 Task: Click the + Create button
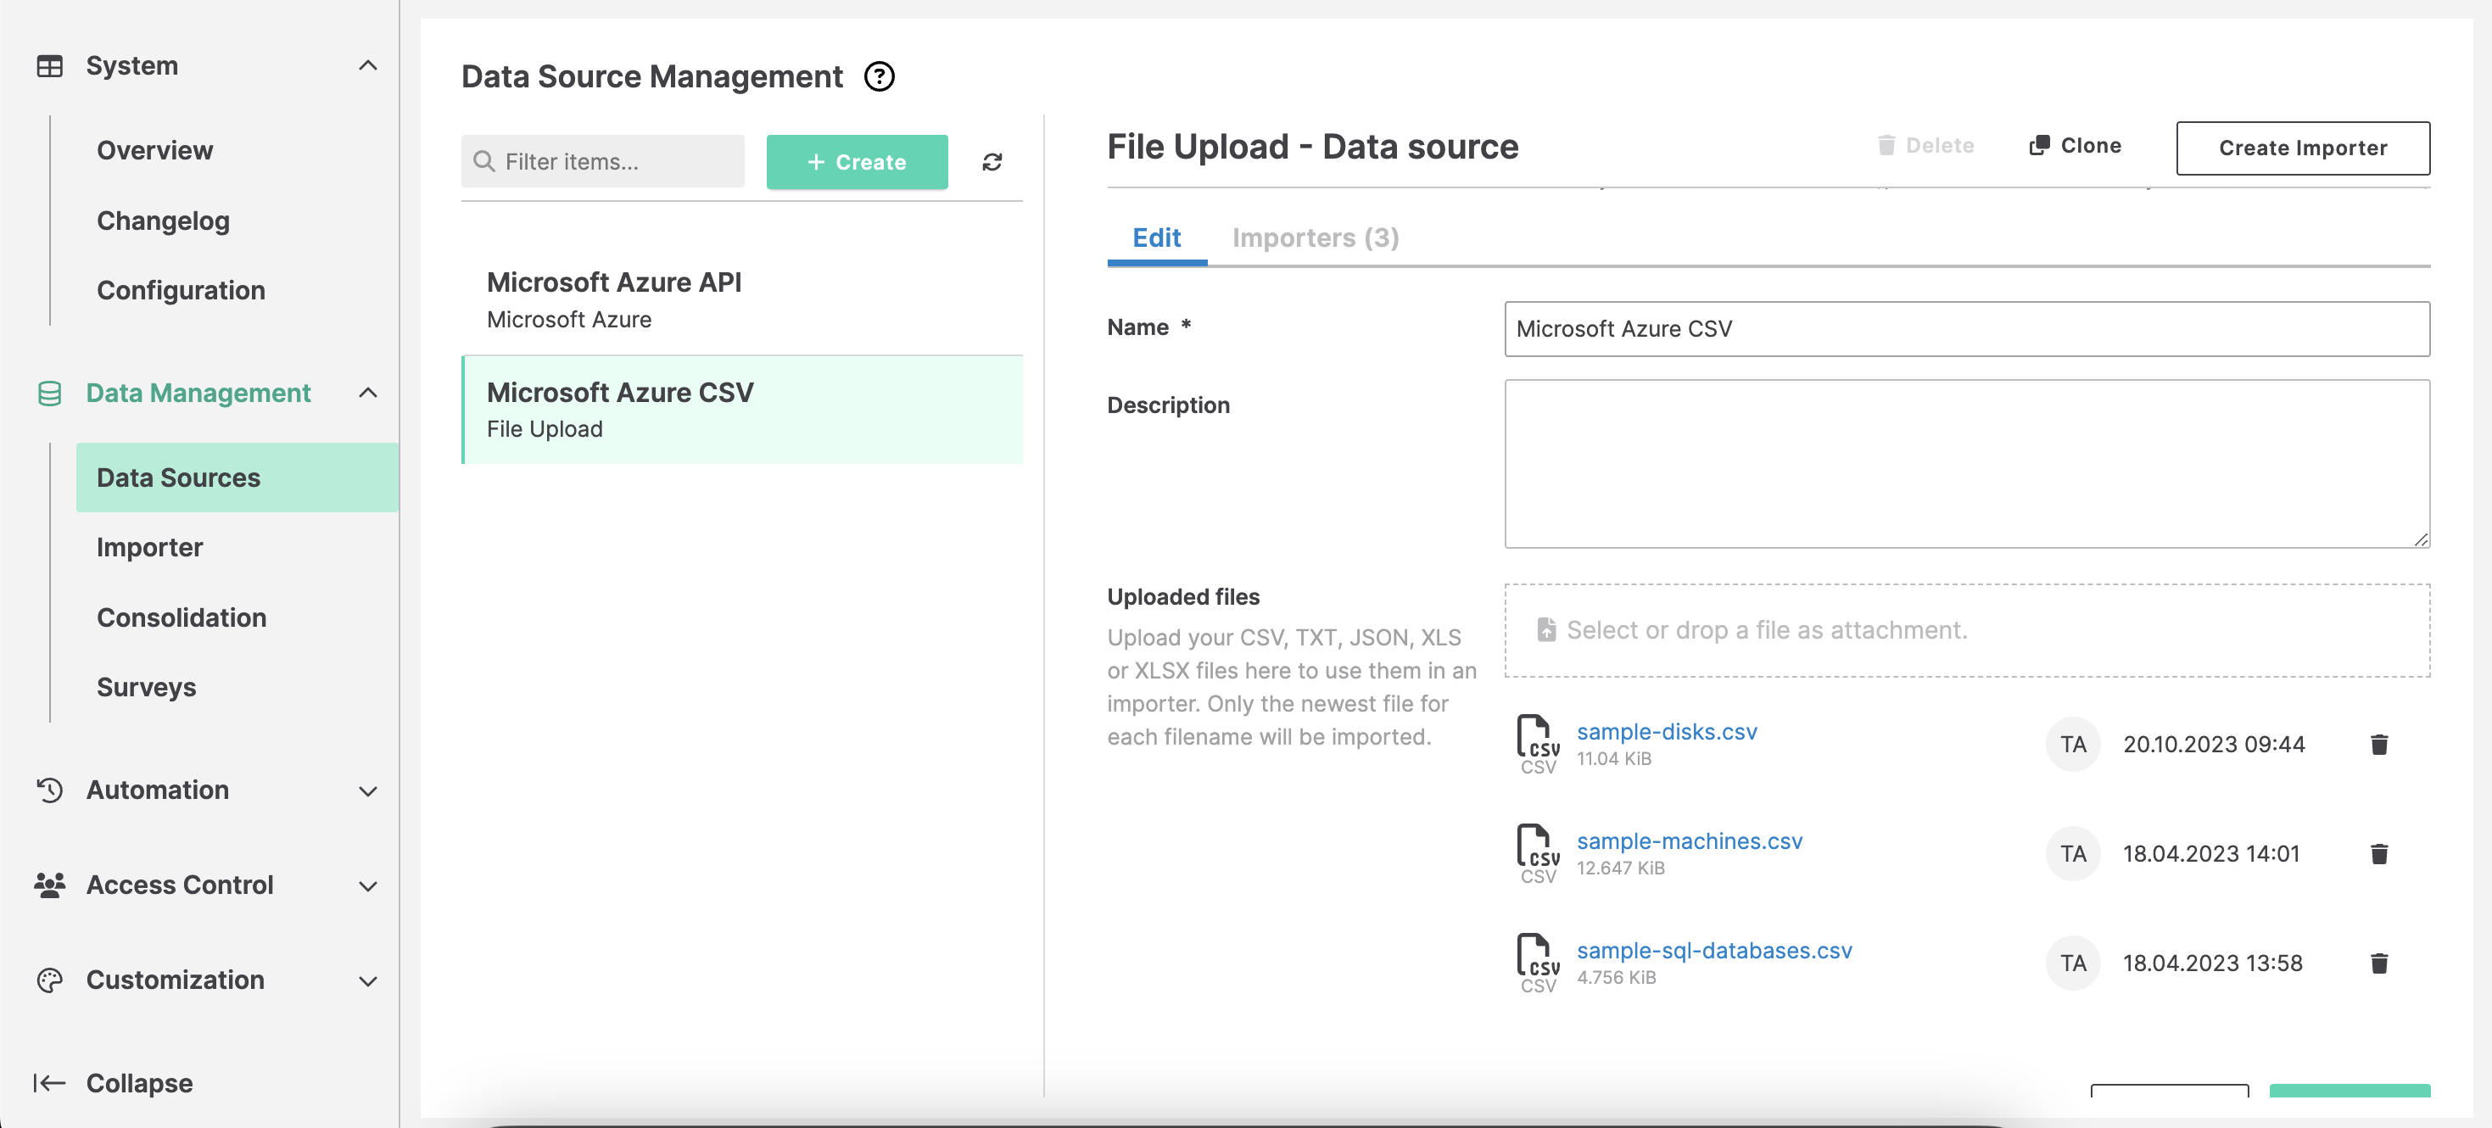click(x=858, y=159)
